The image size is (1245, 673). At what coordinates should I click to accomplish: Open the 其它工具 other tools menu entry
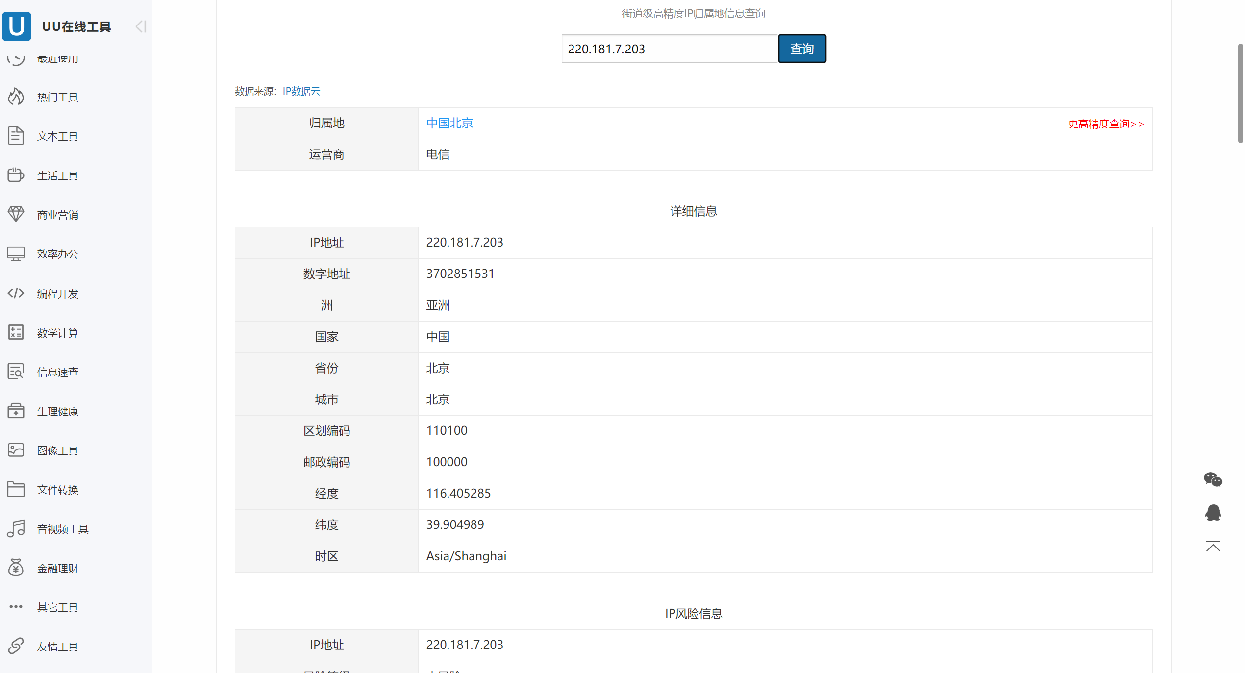pos(57,607)
